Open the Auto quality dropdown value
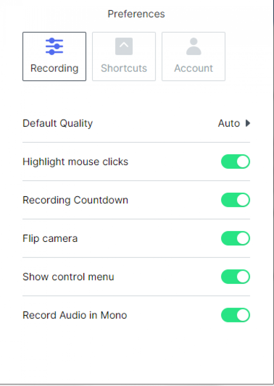Image resolution: width=274 pixels, height=386 pixels. point(229,123)
